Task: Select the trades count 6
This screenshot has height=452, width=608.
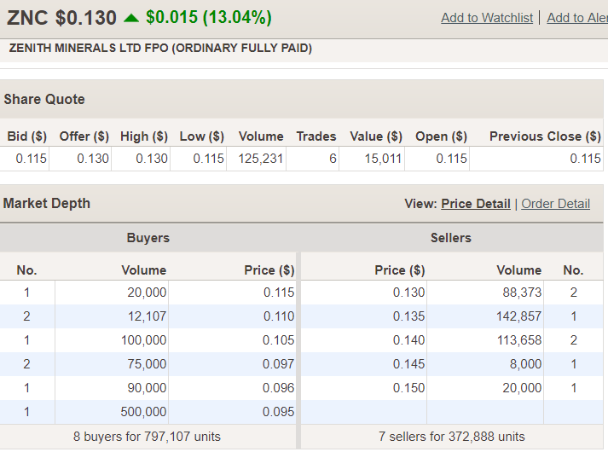Action: click(333, 159)
